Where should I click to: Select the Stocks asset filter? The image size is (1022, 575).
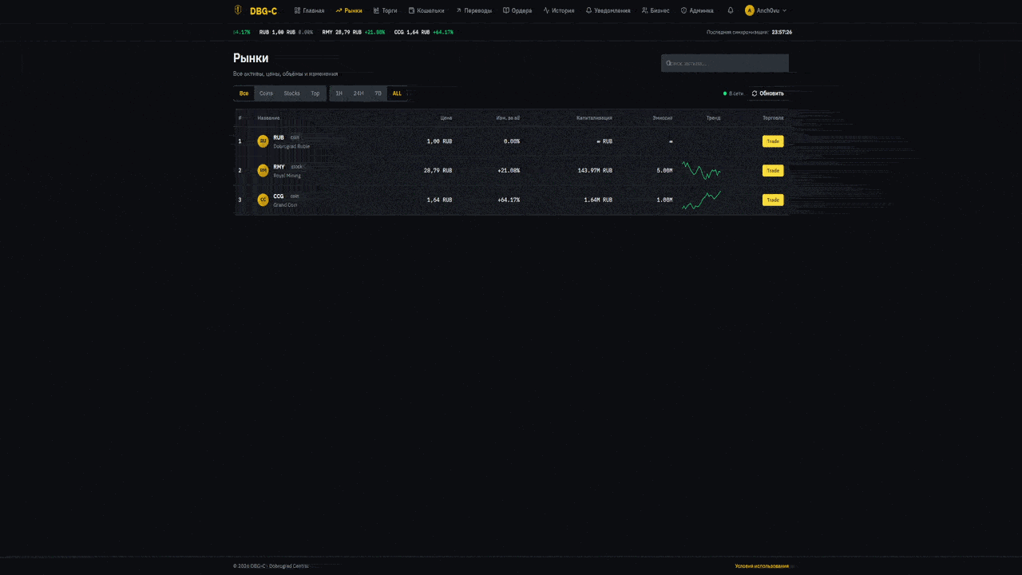(x=291, y=93)
